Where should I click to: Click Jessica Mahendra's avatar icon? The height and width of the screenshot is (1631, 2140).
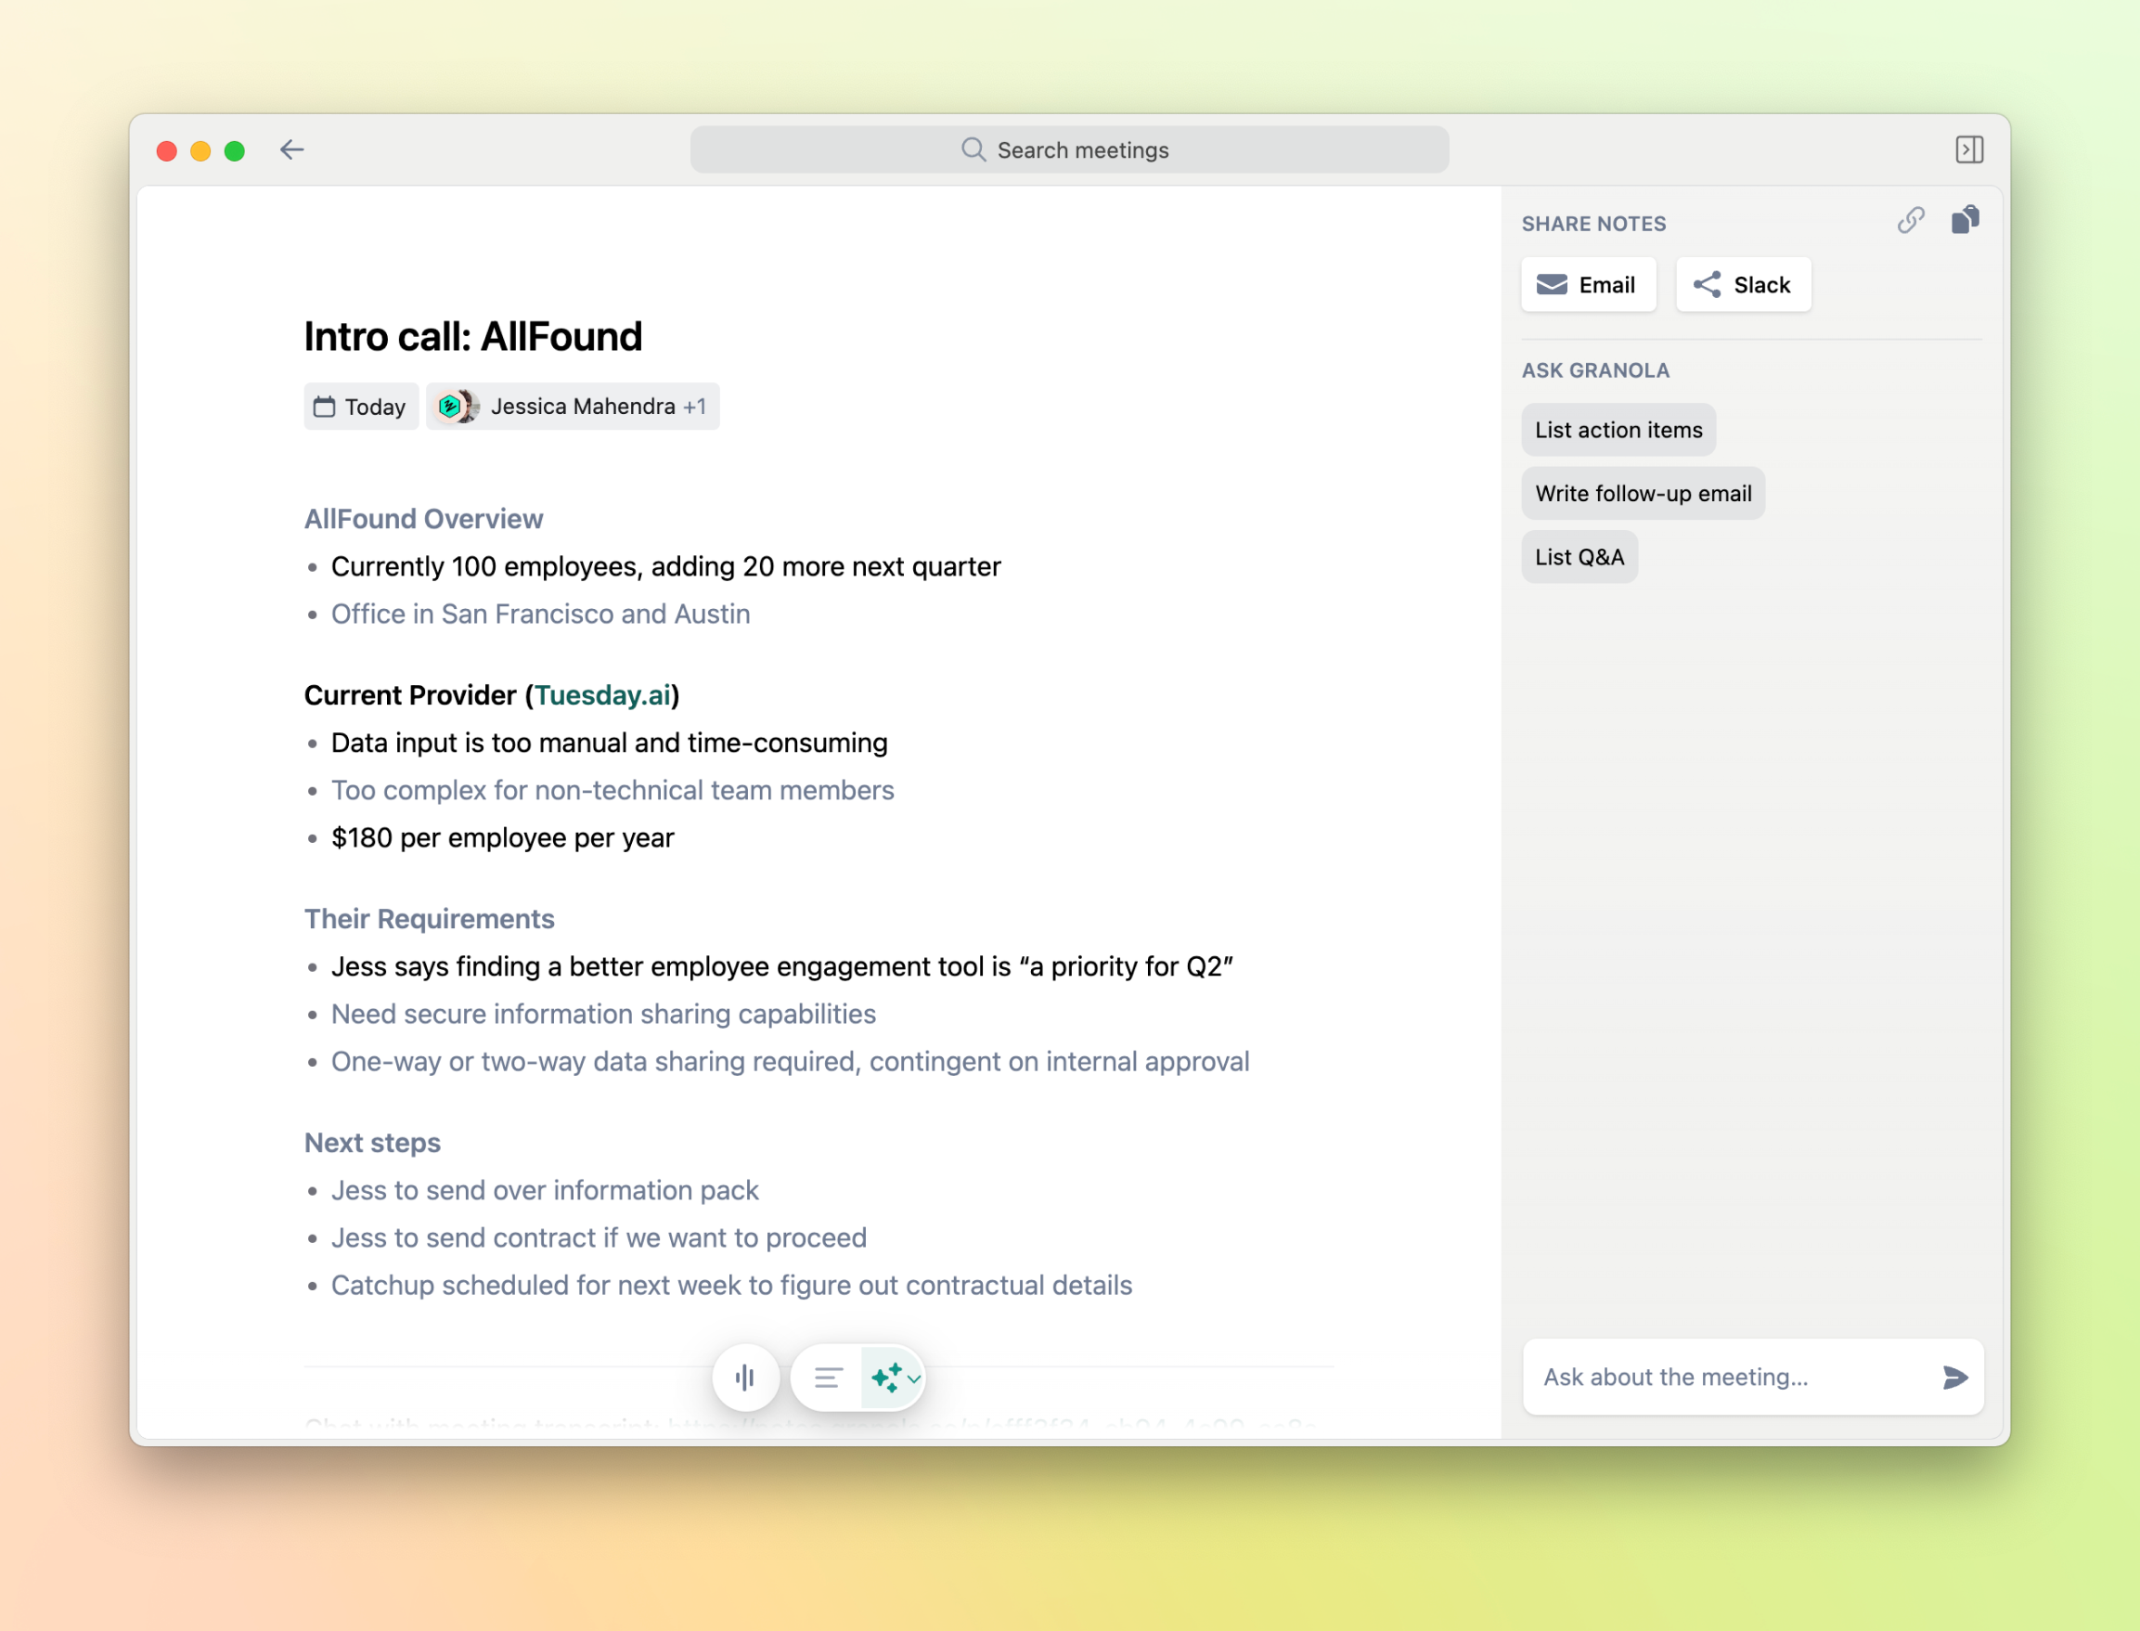[458, 407]
